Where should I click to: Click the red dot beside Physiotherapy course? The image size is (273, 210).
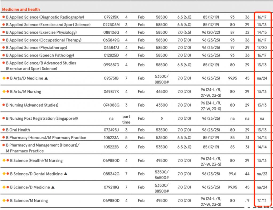(x=3, y=47)
